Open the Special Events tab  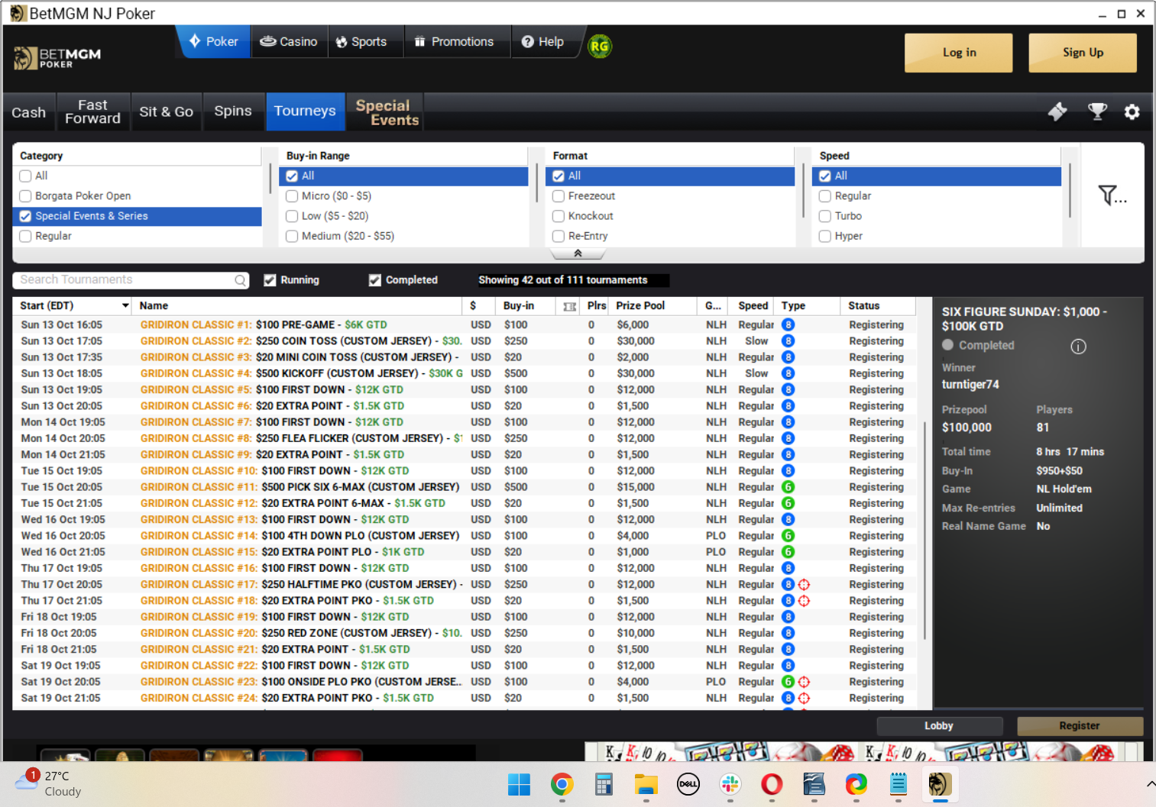click(386, 112)
